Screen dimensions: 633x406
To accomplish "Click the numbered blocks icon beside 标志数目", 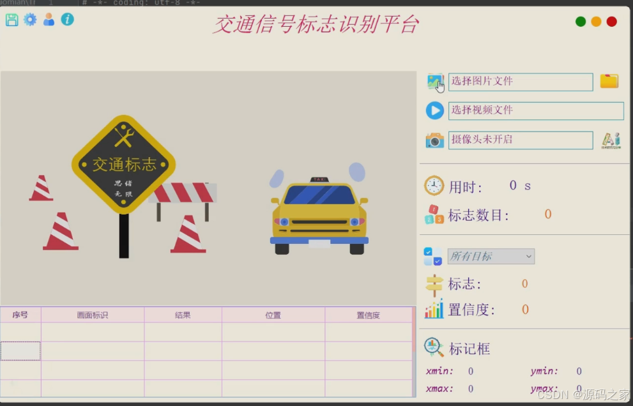I will point(434,214).
